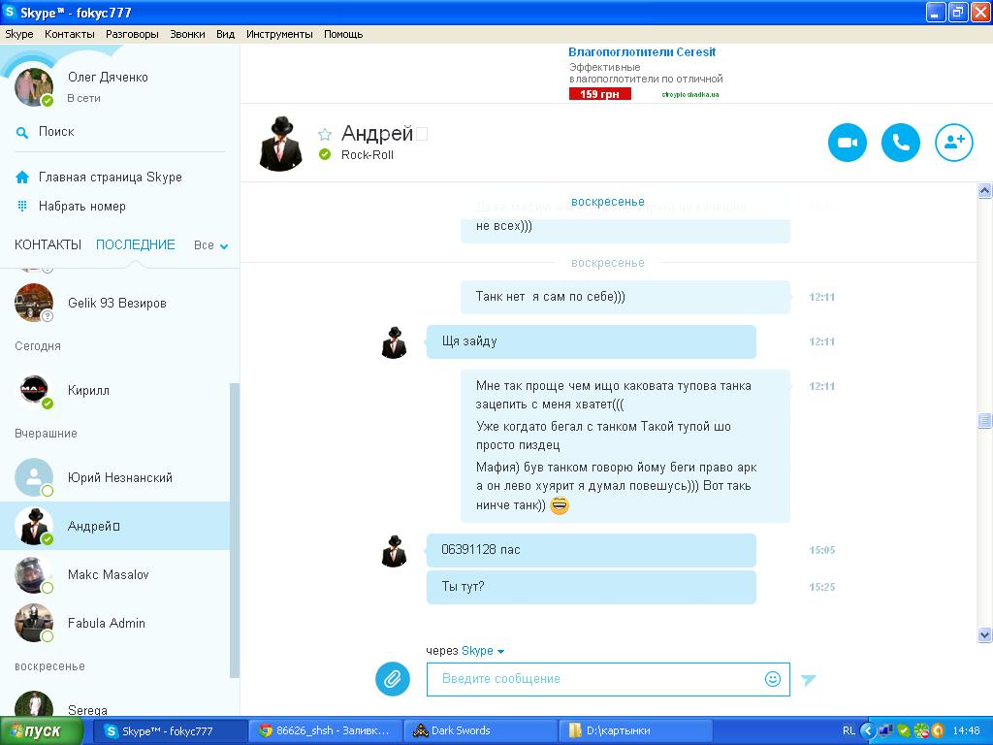The image size is (993, 745).
Task: Click message Танк нет я сам по себе)))
Action: [x=625, y=297]
